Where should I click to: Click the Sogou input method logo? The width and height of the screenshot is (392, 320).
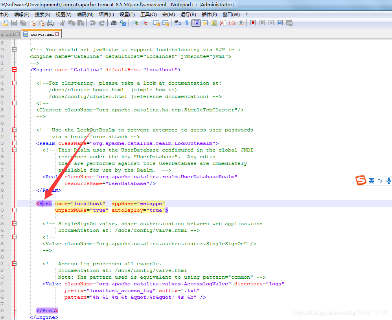click(x=361, y=180)
